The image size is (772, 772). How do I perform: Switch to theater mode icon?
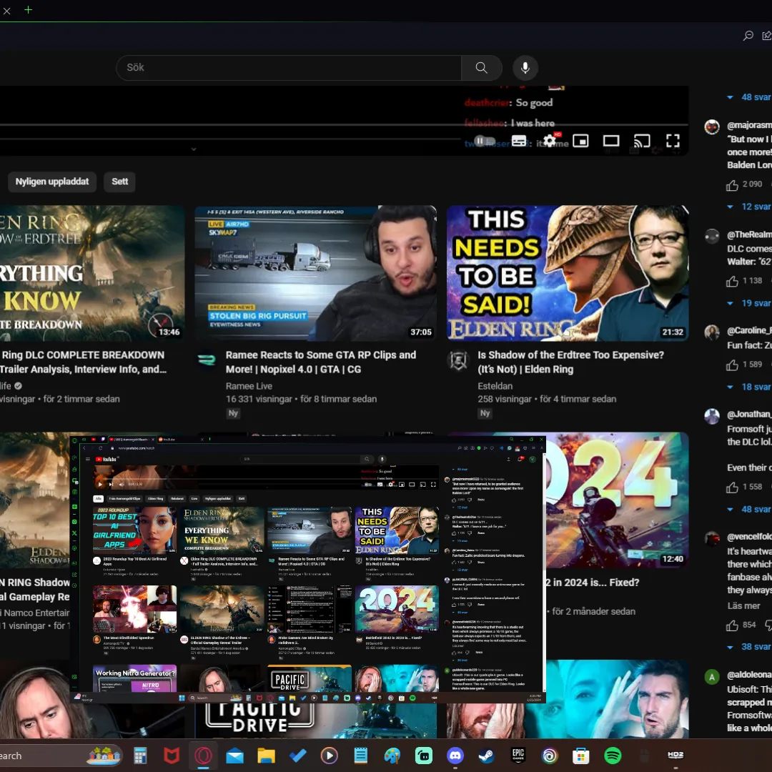click(x=611, y=141)
